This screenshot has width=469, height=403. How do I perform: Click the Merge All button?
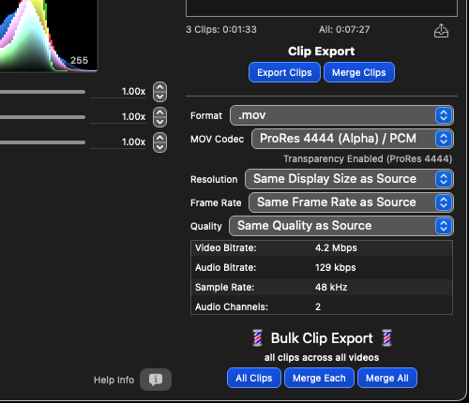(x=387, y=378)
